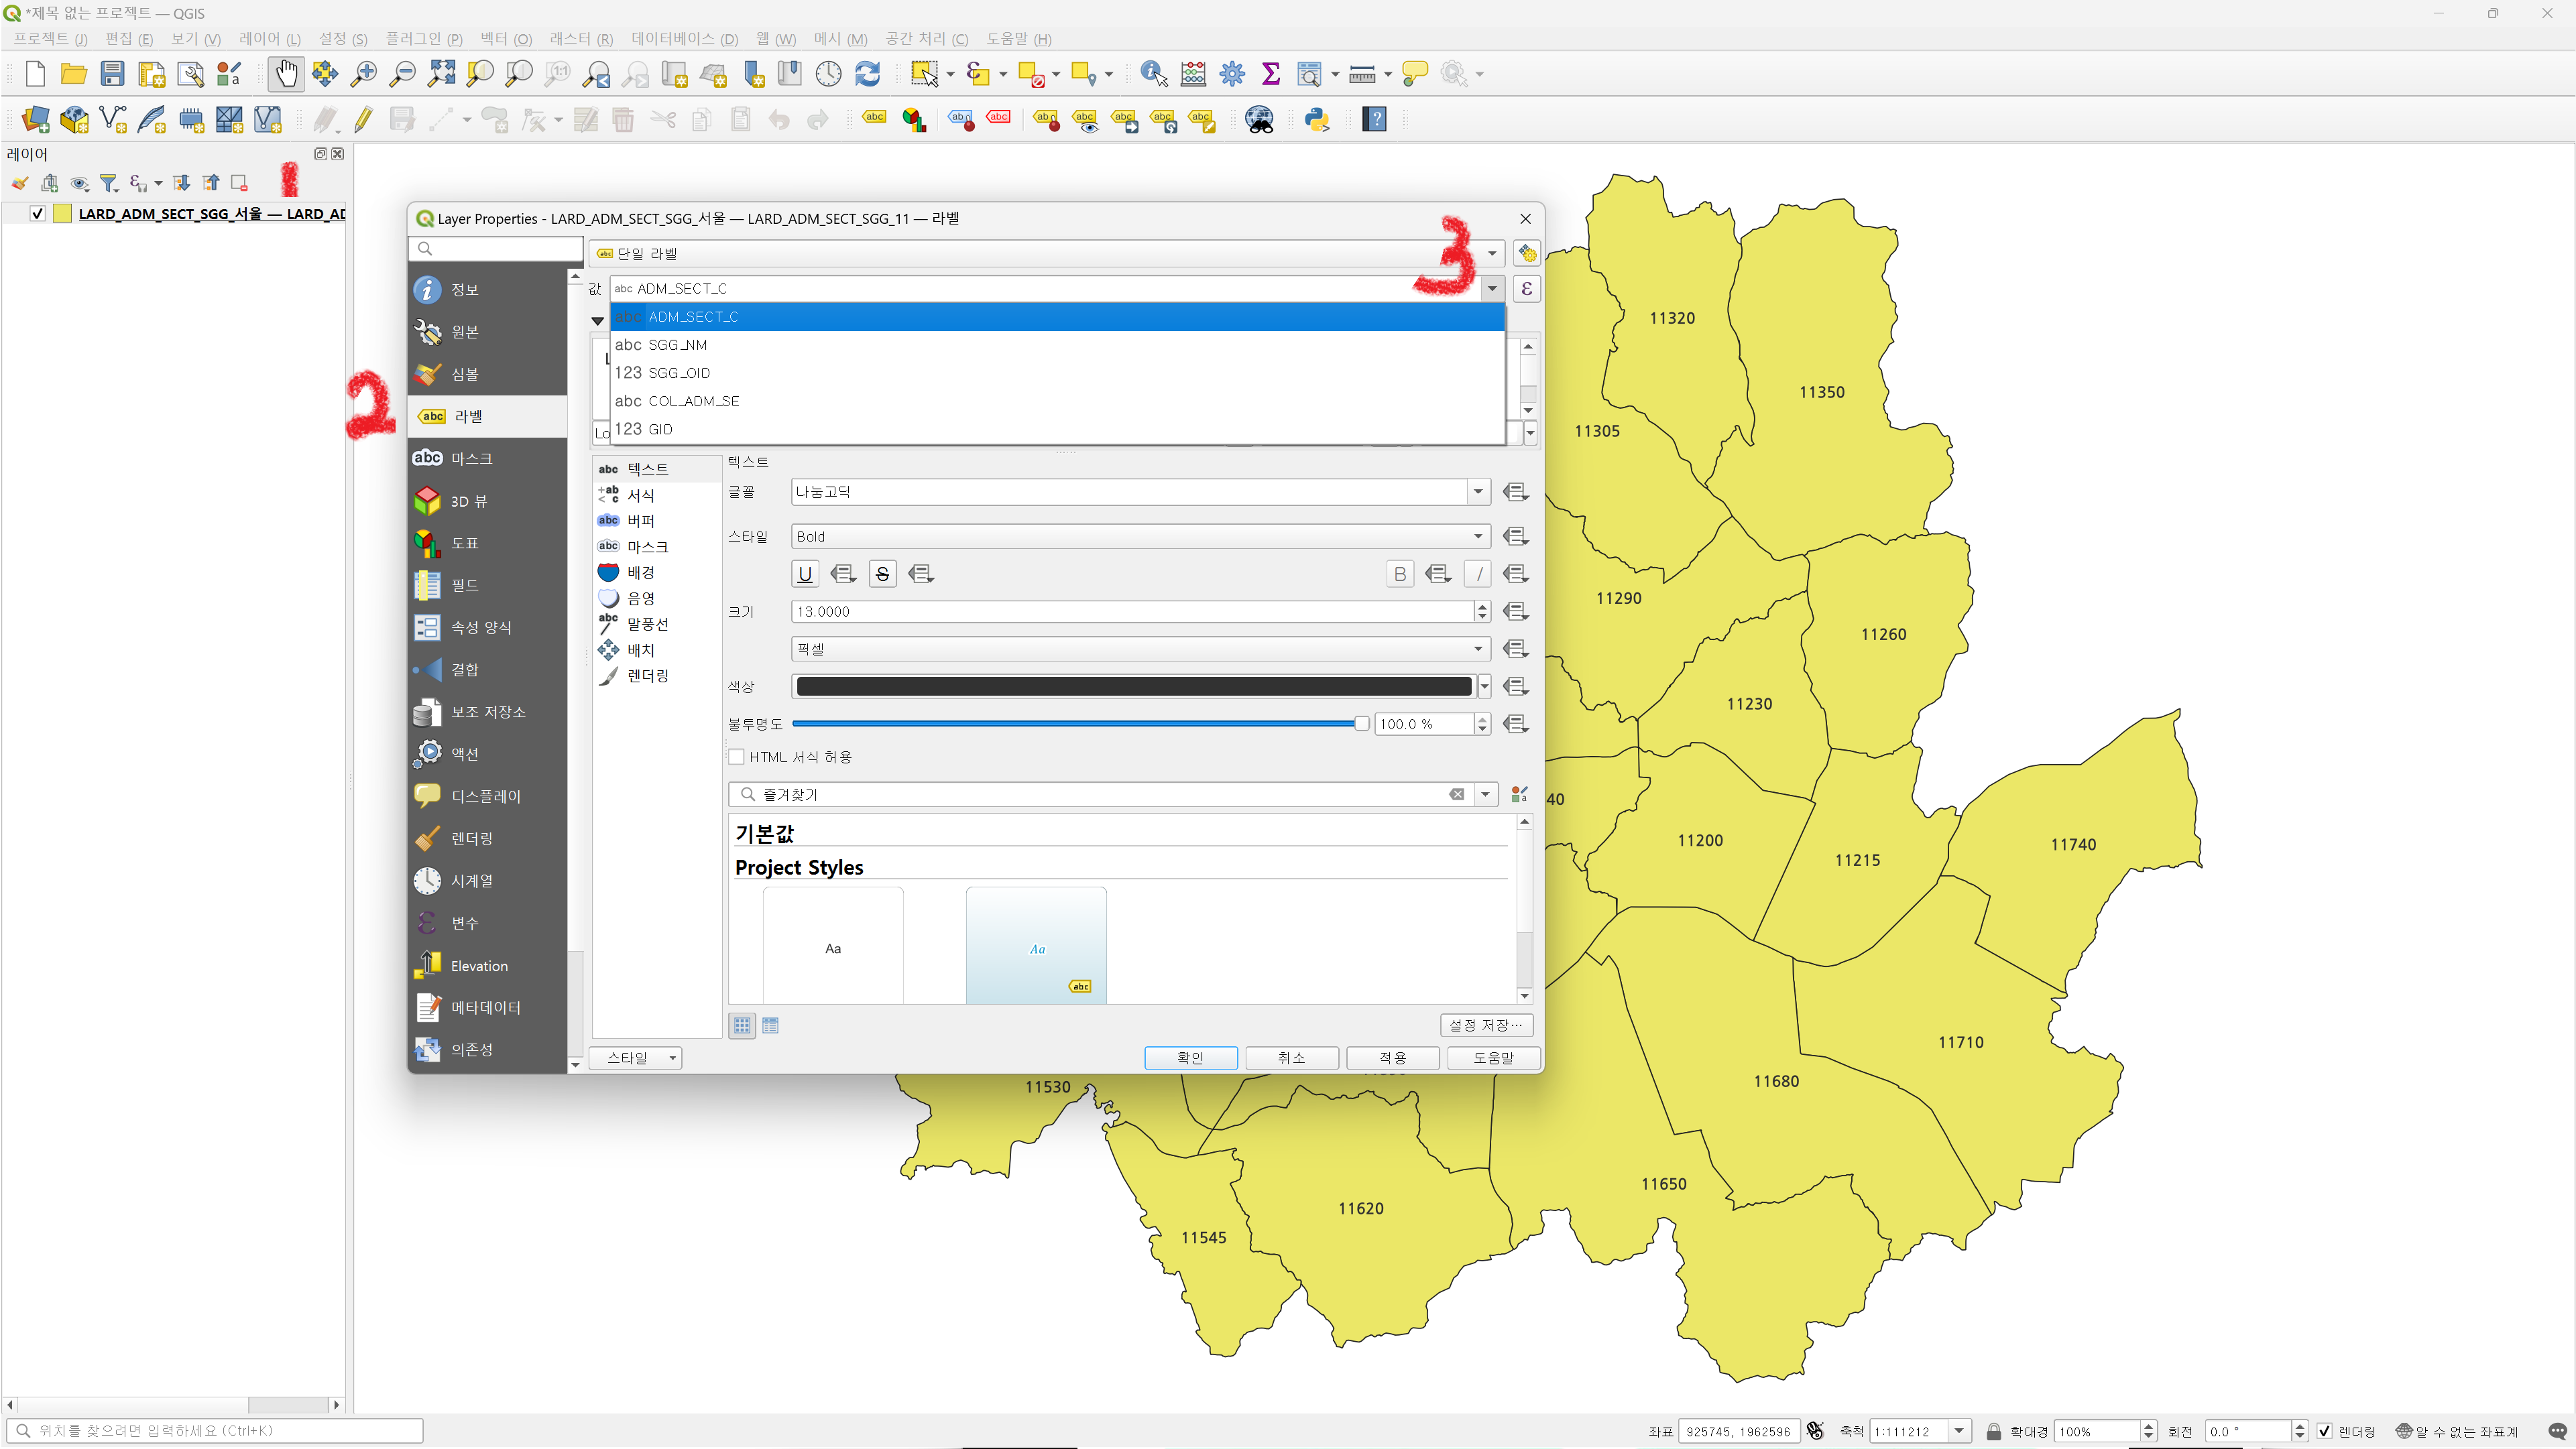Click the 적용 button

click(1392, 1058)
